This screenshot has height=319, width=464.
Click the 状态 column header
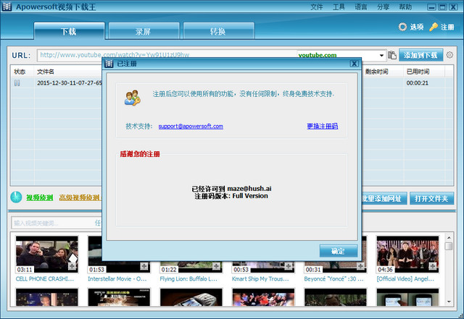pos(20,72)
